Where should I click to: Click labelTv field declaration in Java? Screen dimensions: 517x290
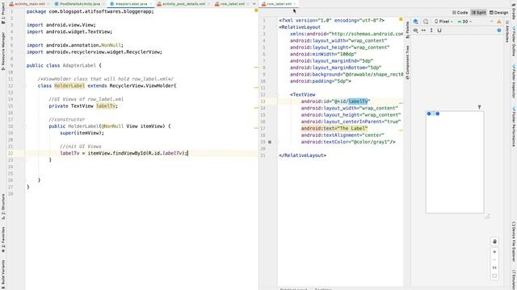pos(106,106)
